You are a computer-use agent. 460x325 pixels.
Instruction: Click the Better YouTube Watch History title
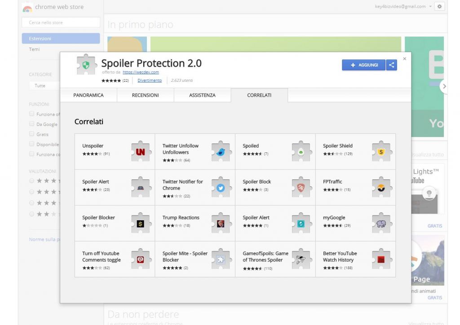pyautogui.click(x=340, y=257)
